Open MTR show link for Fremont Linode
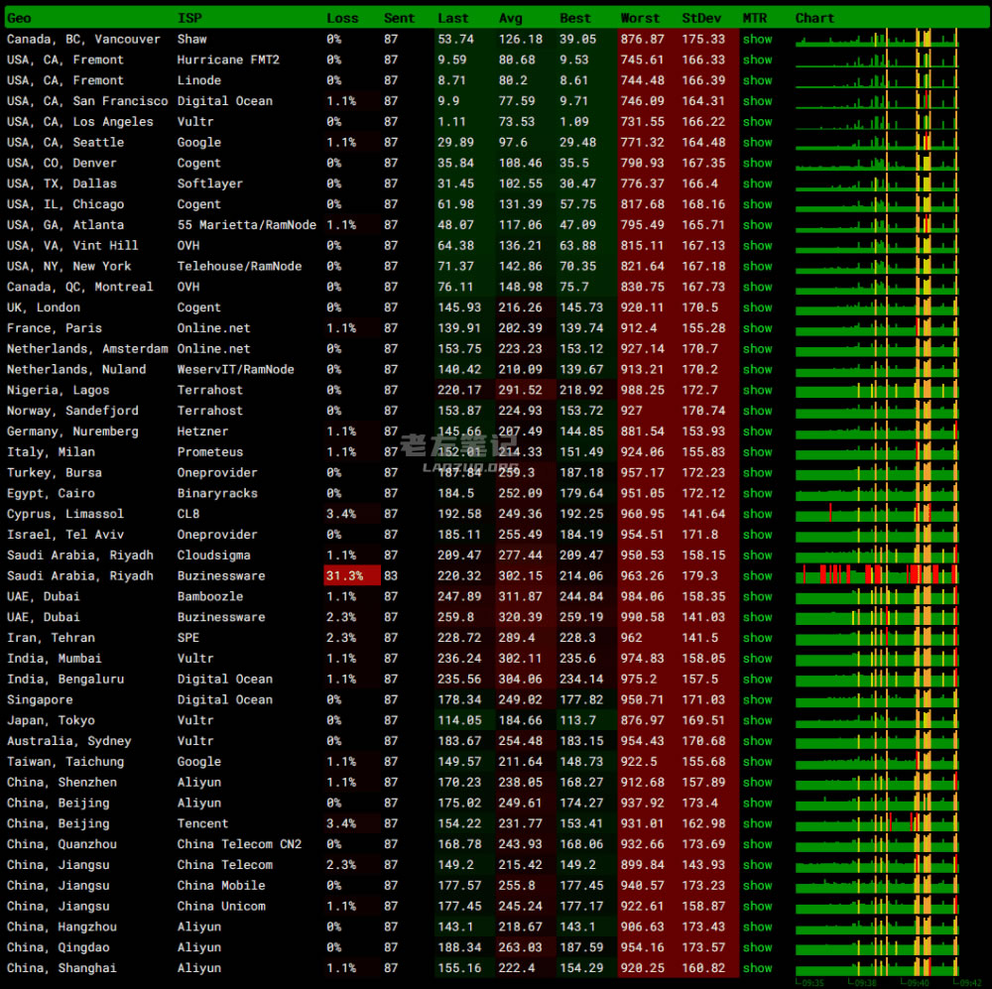 pos(757,80)
